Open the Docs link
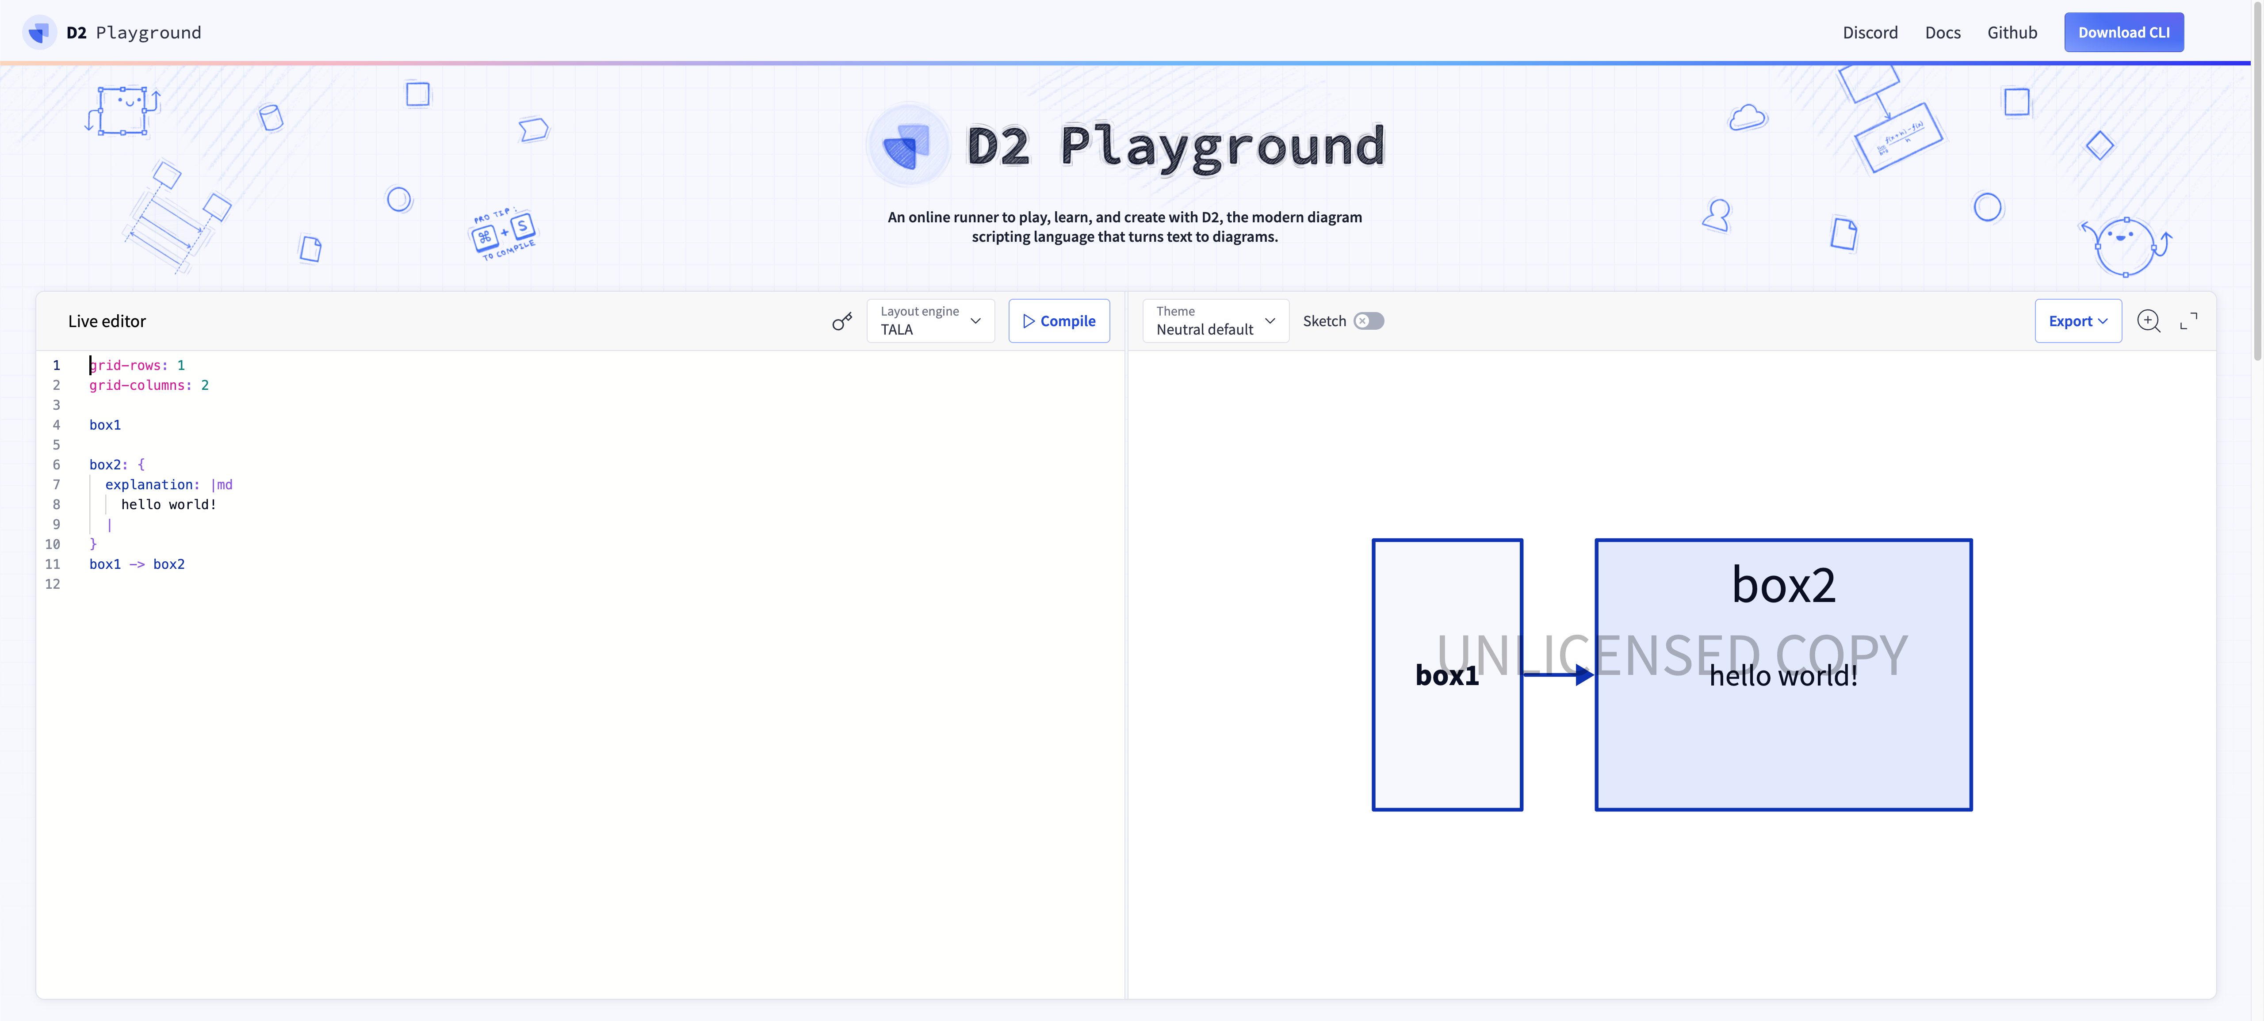The image size is (2264, 1021). [1943, 33]
